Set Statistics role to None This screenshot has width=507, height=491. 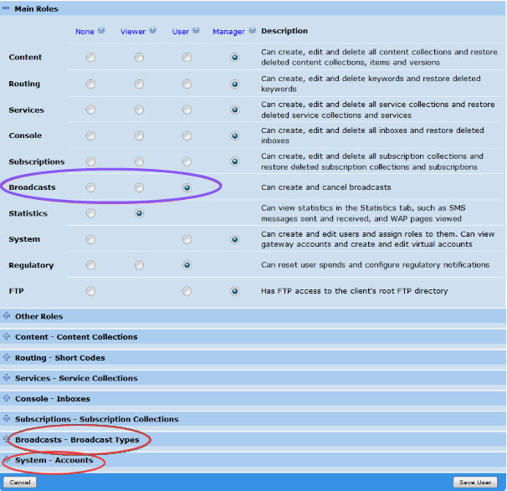tap(91, 213)
